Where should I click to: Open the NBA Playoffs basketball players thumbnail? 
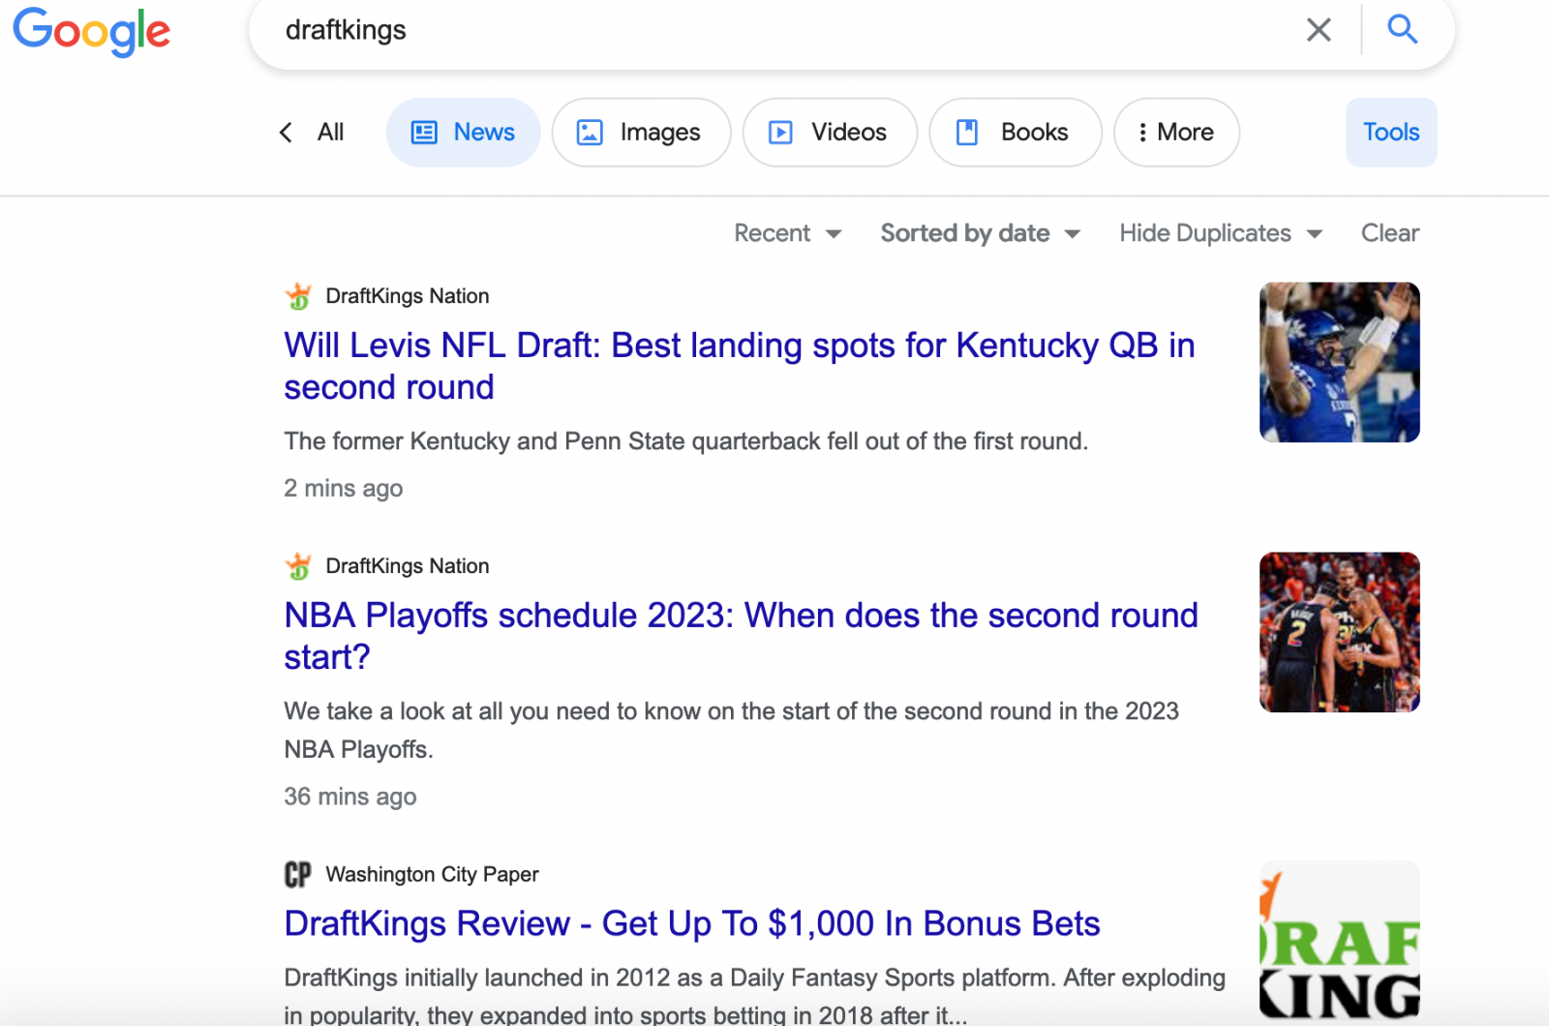1340,632
